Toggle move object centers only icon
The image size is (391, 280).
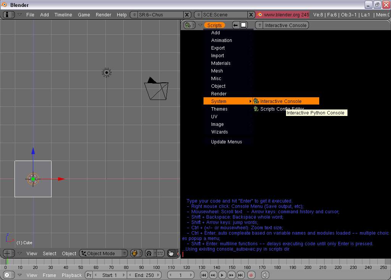click(160, 253)
